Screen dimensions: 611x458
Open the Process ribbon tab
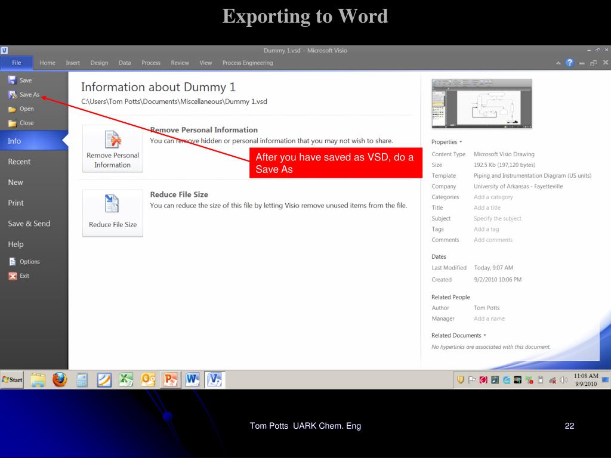151,63
